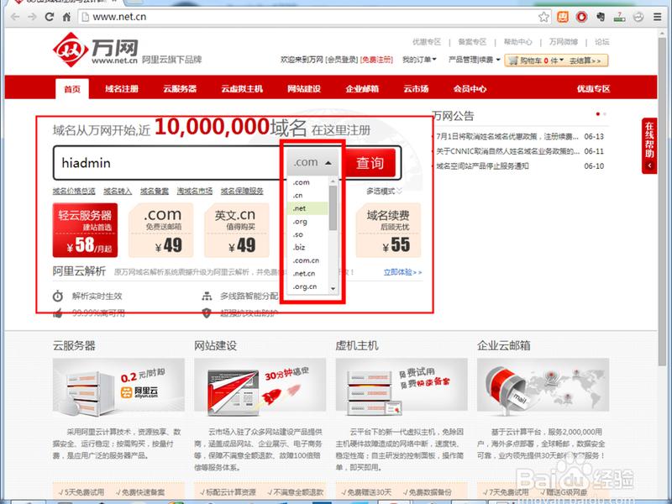Open the 企业邮箱 navigation tab

(x=362, y=89)
